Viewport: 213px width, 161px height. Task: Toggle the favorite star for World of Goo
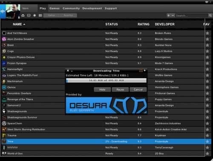207,154
